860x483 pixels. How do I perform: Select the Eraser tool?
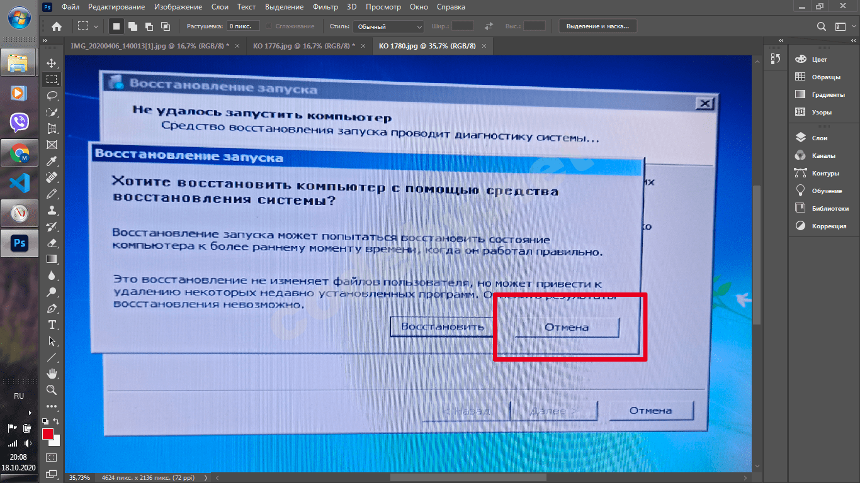[x=52, y=243]
